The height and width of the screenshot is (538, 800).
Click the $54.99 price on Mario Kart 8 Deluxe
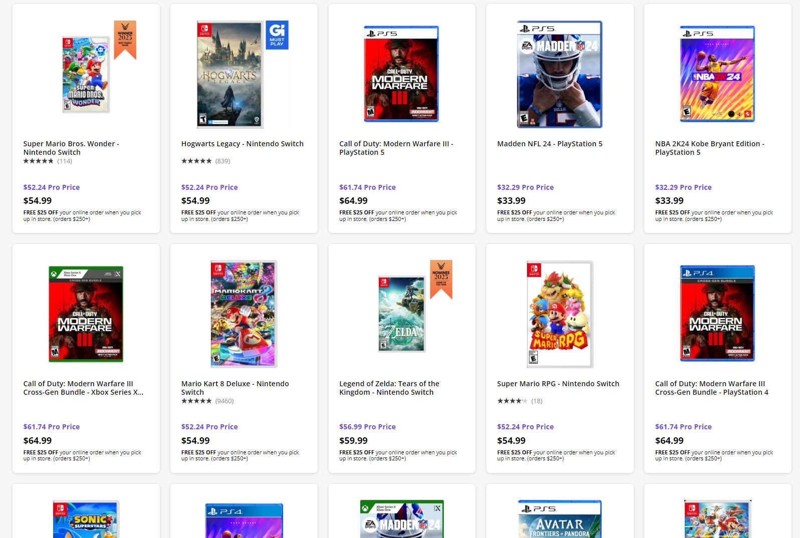point(195,441)
